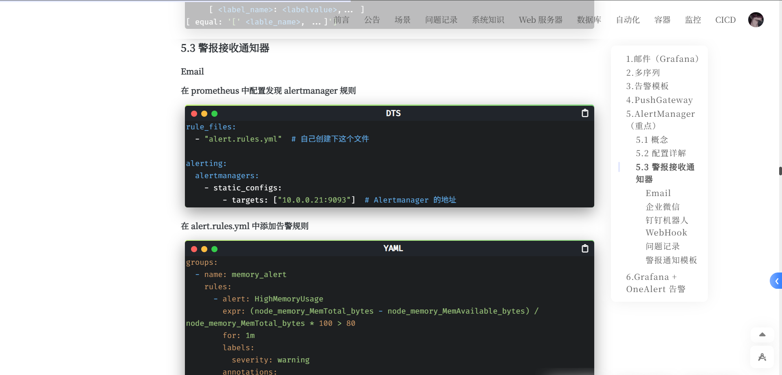Viewport: 782px width, 375px height.
Task: Click the yellow dot on the DTS block
Action: point(204,114)
